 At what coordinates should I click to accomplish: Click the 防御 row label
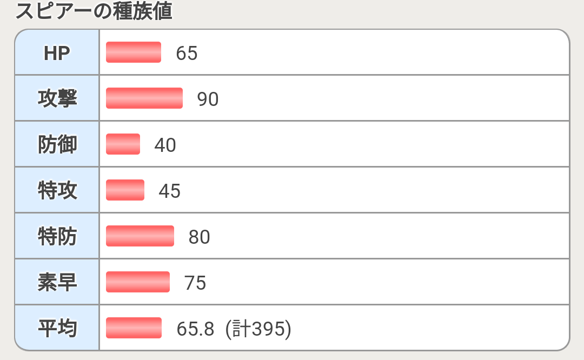(x=57, y=144)
